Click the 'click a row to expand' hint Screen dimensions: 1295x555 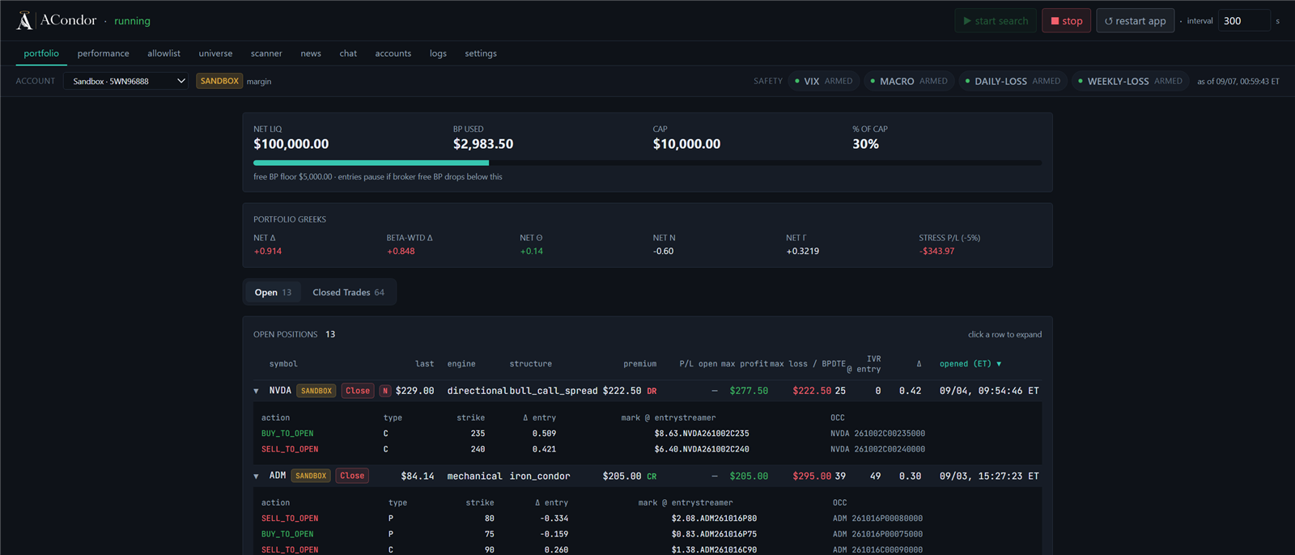pos(1004,334)
